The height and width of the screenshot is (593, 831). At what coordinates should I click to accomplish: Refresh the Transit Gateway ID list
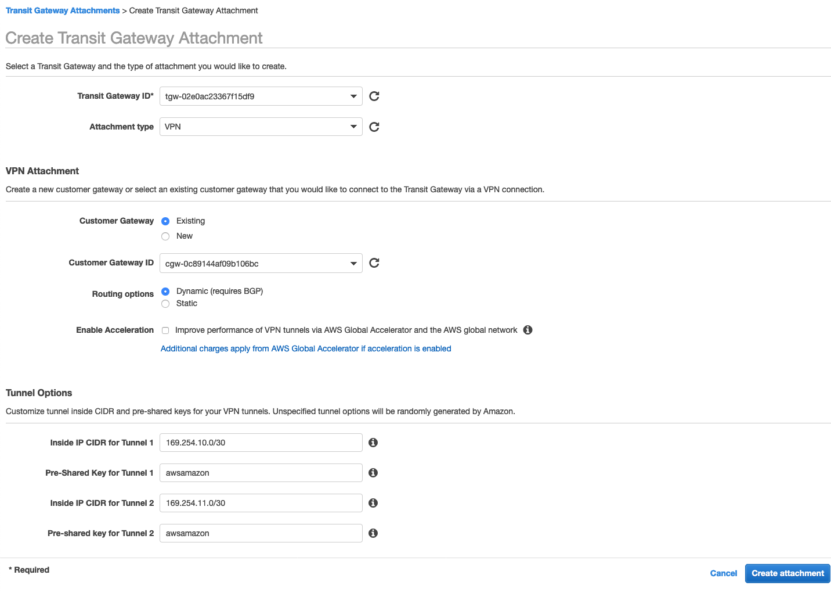[374, 96]
